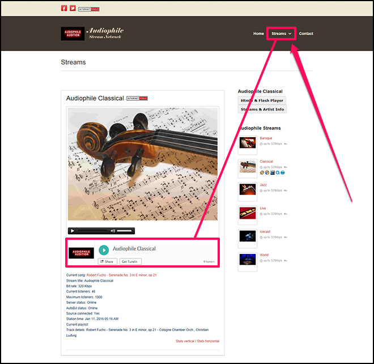
Task: Expand the Streams dropdown menu
Action: coord(281,33)
